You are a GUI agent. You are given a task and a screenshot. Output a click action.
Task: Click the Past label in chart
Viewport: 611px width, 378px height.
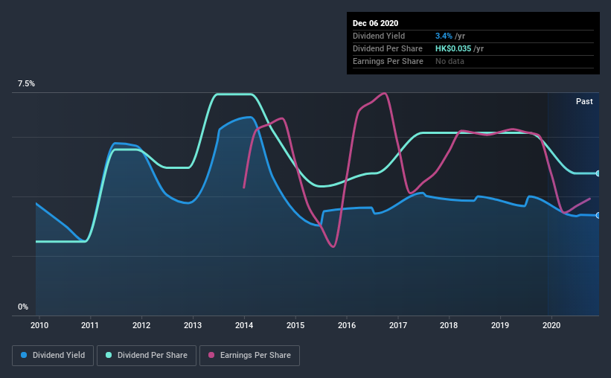point(584,101)
